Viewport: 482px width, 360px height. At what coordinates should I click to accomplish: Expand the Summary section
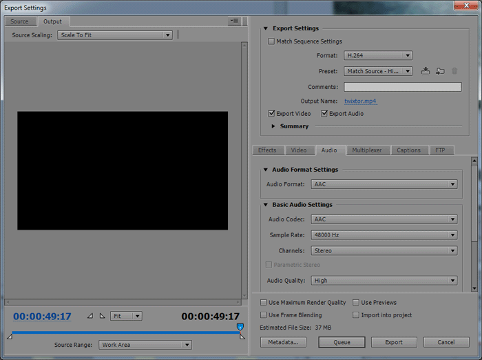pos(273,126)
